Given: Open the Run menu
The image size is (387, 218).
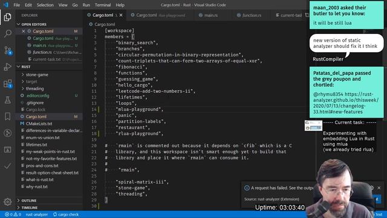Looking at the screenshot, I should point(86,5).
